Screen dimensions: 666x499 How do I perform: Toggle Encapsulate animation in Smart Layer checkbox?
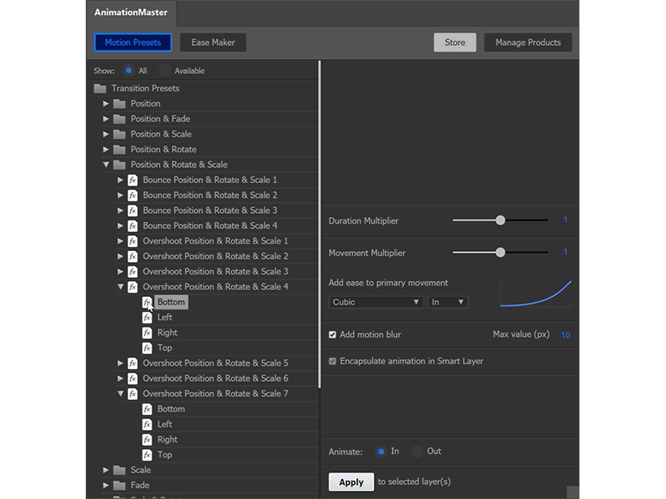[x=332, y=361]
